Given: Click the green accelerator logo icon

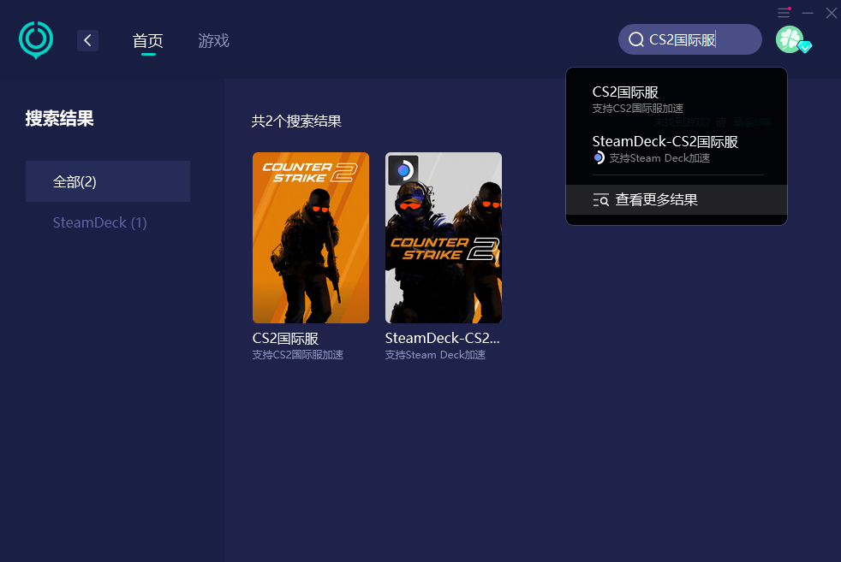Looking at the screenshot, I should click(x=36, y=39).
